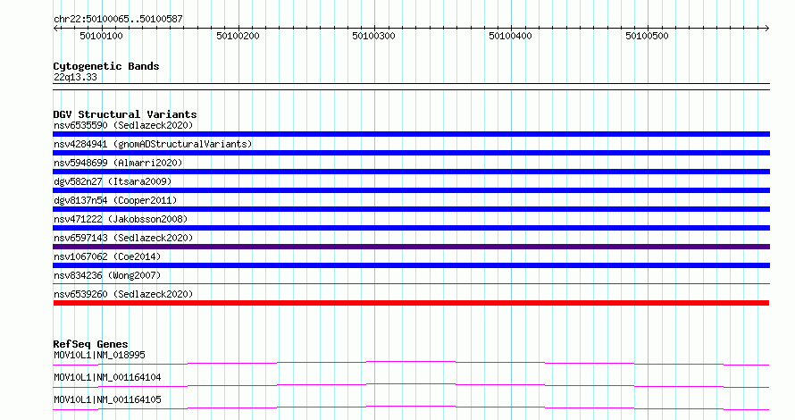Select variant label nsv1067062 (Coe2014)
The image size is (795, 420).
[x=107, y=256]
